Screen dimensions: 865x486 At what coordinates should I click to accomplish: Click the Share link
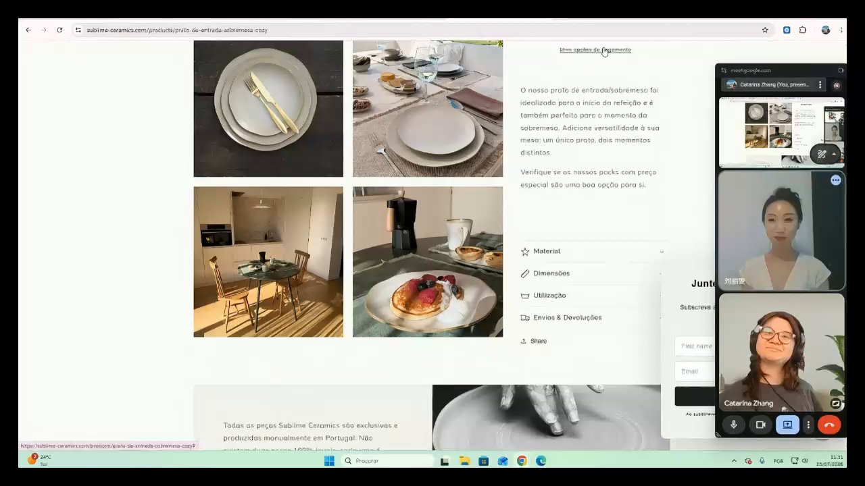click(534, 341)
